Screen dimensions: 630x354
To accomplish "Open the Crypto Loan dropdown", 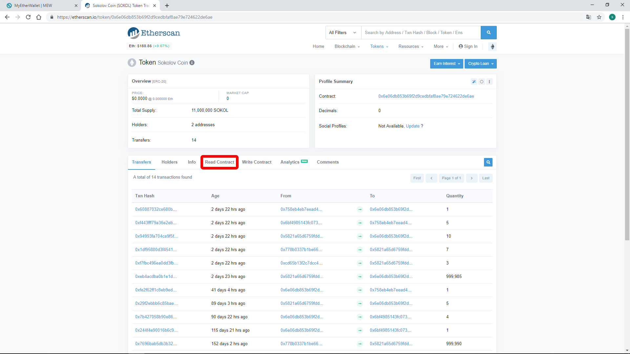I will (x=481, y=64).
